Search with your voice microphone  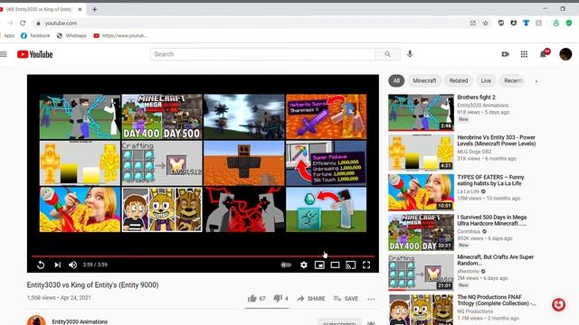[x=410, y=54]
